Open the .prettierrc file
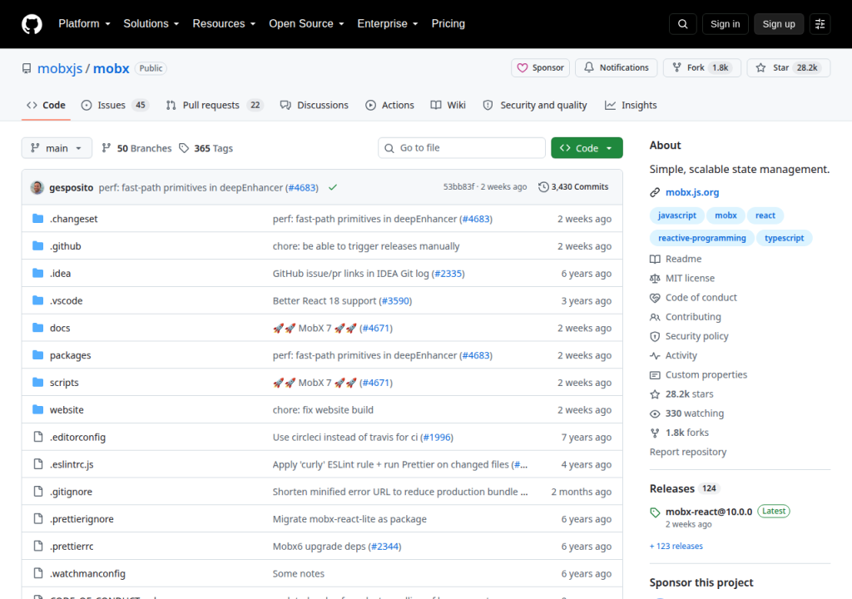This screenshot has height=599, width=852. point(72,547)
